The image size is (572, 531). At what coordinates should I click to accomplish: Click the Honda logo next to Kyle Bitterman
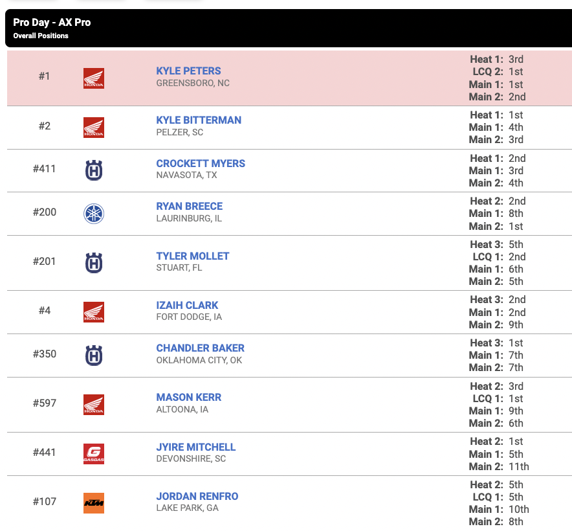pos(94,128)
